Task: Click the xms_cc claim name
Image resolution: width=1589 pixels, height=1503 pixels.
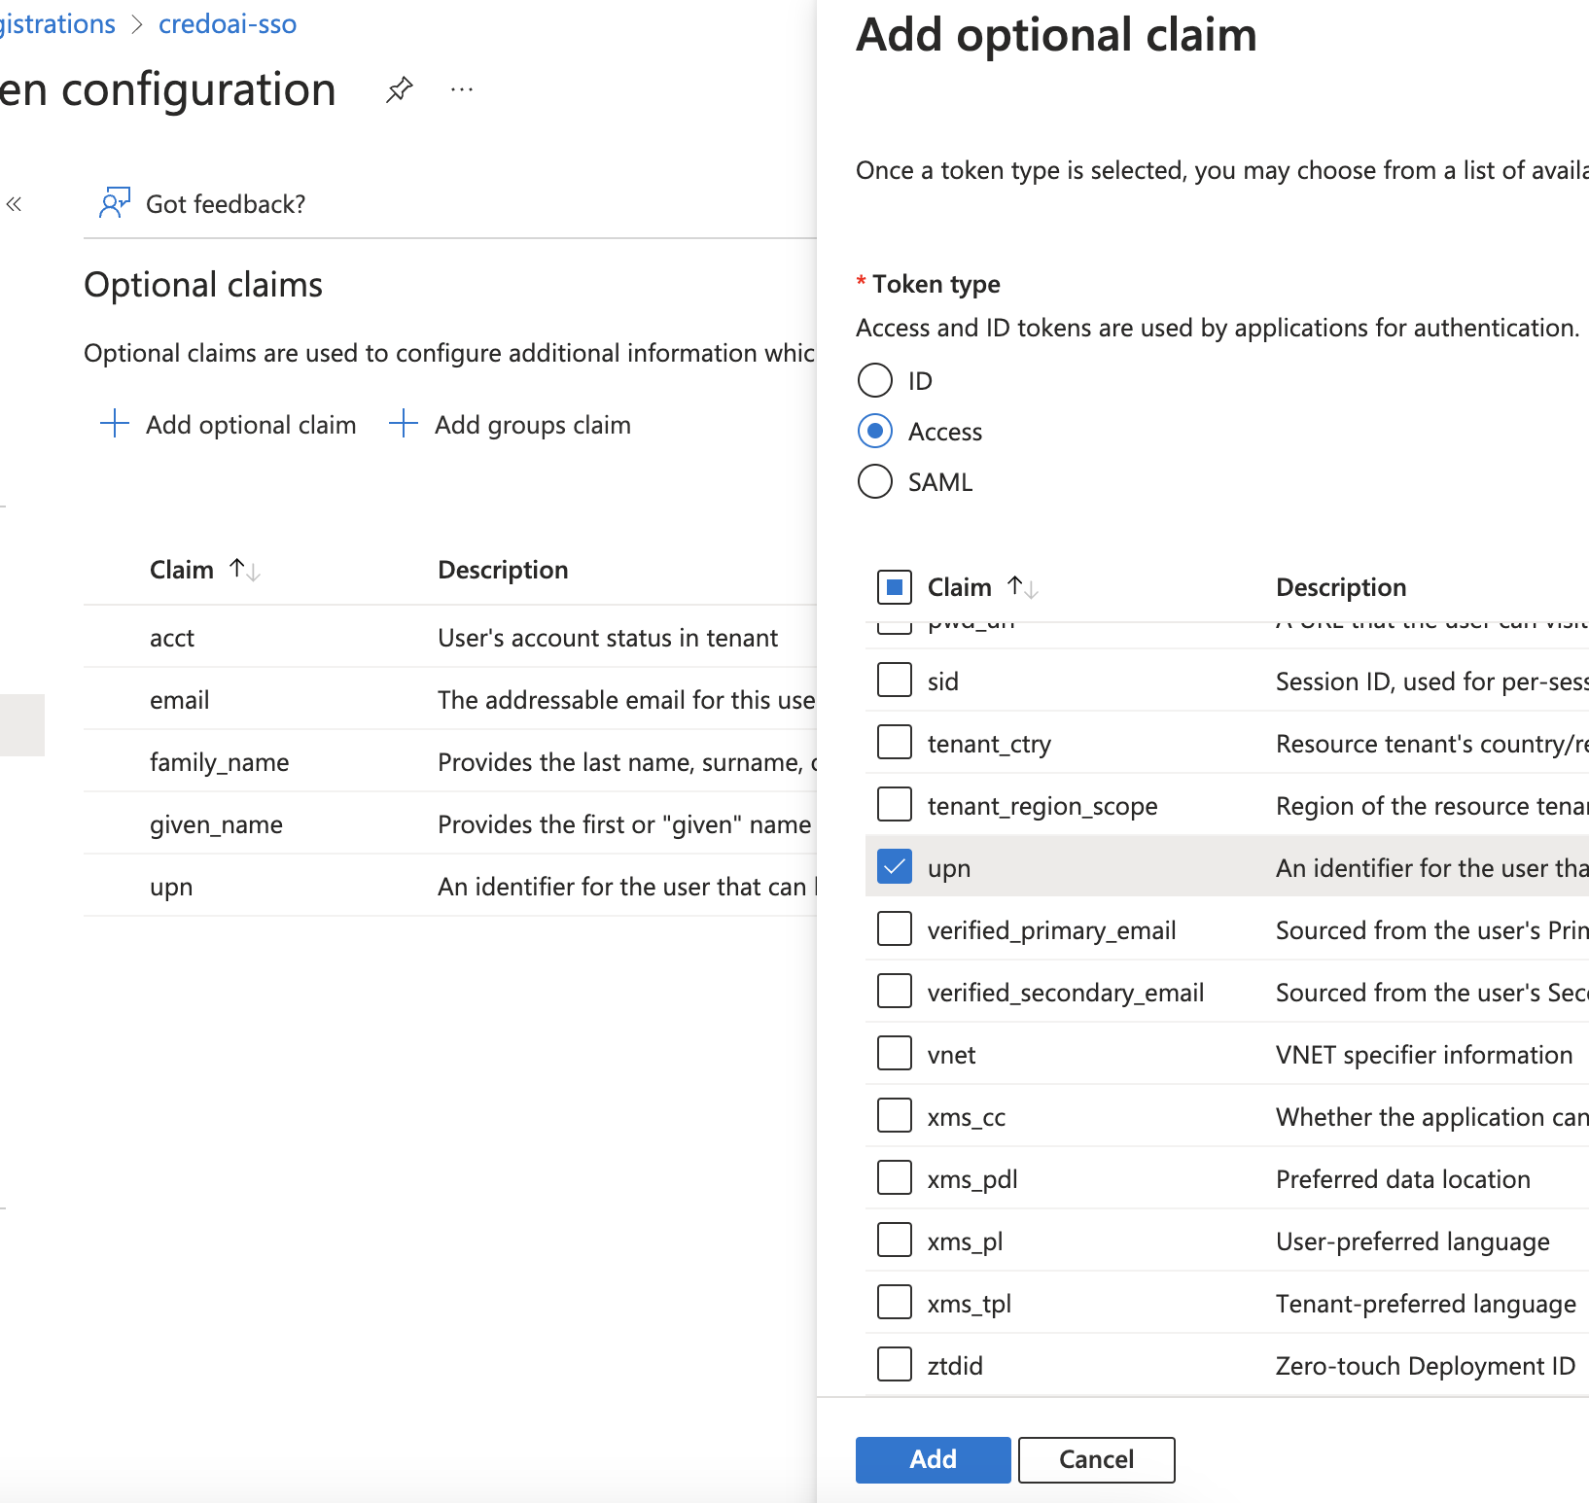Action: point(967,1117)
